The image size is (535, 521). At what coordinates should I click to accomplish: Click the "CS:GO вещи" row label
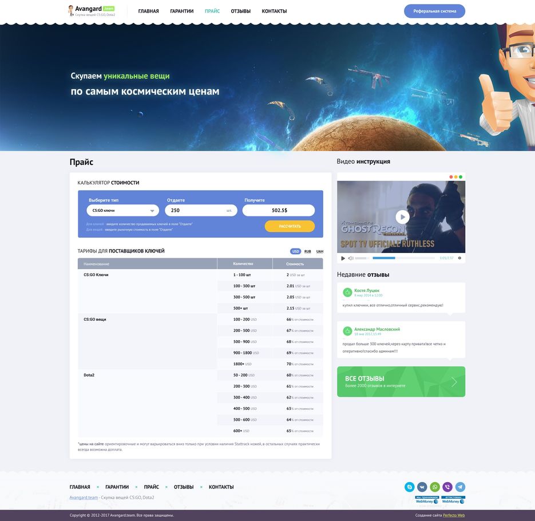click(x=95, y=319)
